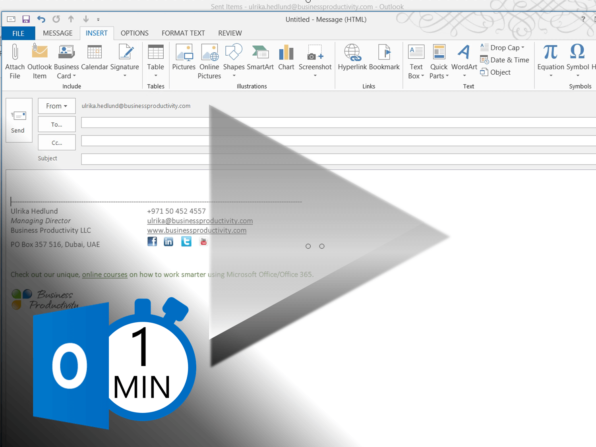The height and width of the screenshot is (447, 596).
Task: Click the PO Box 357 516 address line
Action: [x=55, y=245]
